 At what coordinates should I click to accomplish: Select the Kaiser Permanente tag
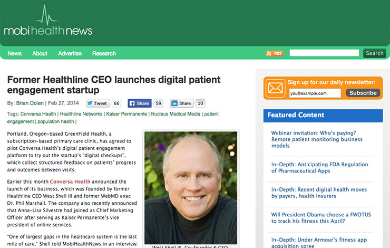[126, 114]
